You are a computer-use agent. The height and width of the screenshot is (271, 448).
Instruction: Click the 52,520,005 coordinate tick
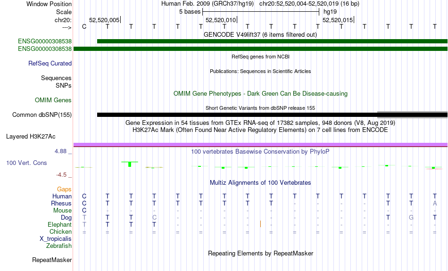105,20
